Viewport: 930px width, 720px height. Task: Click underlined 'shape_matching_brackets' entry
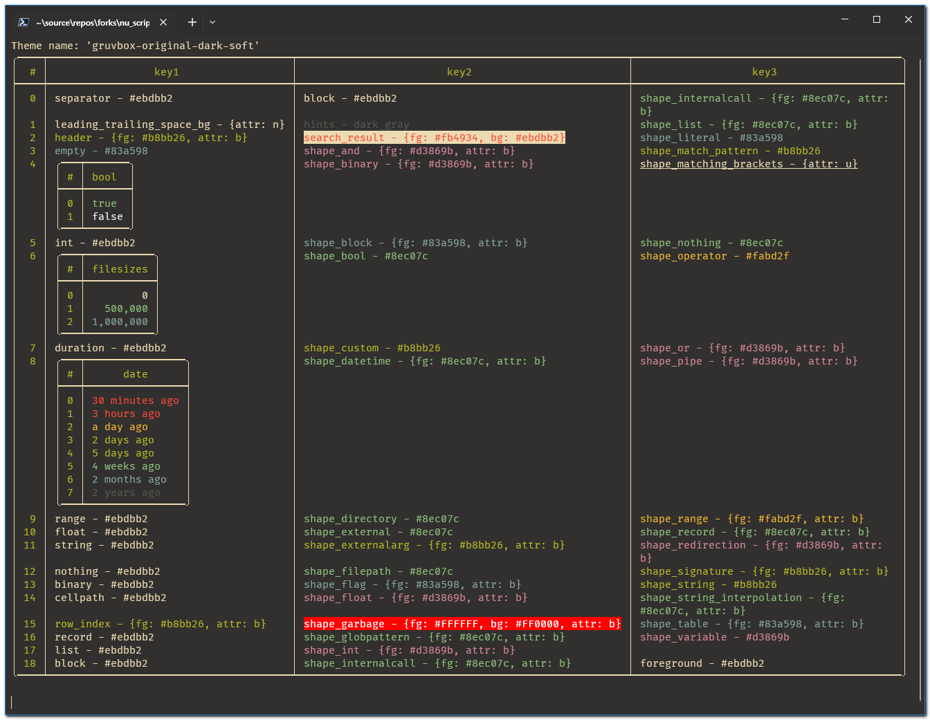click(749, 164)
